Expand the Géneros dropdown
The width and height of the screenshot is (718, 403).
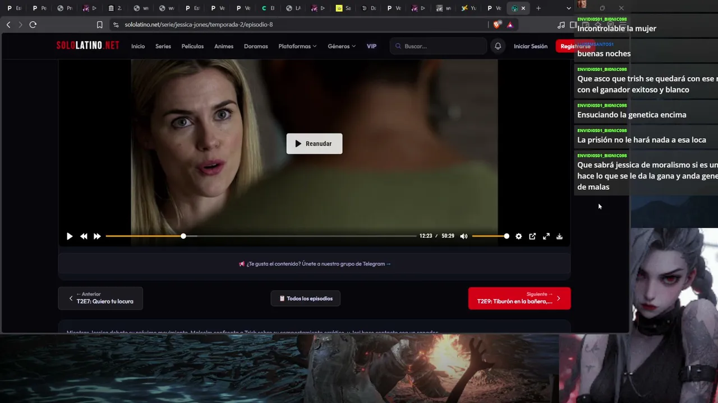(x=342, y=46)
